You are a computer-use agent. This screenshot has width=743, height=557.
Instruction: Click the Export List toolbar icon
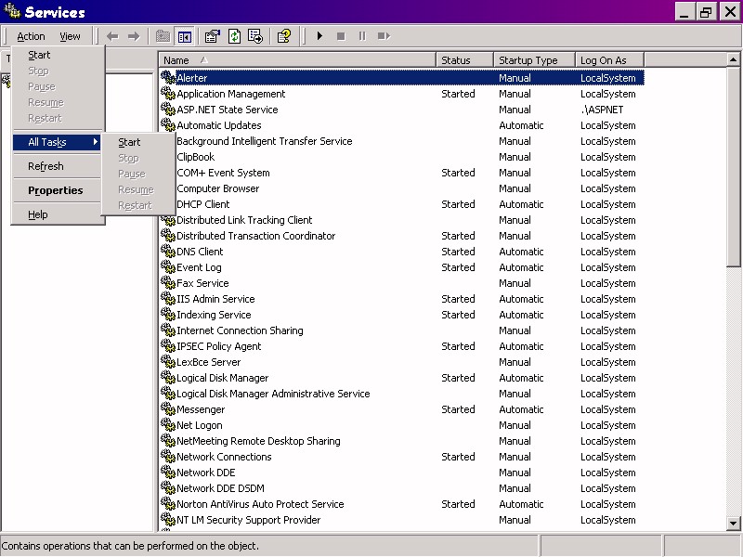255,36
